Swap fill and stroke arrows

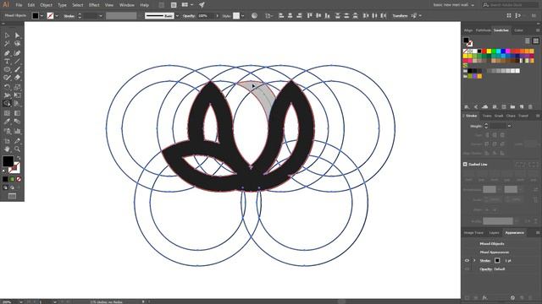coord(19,158)
